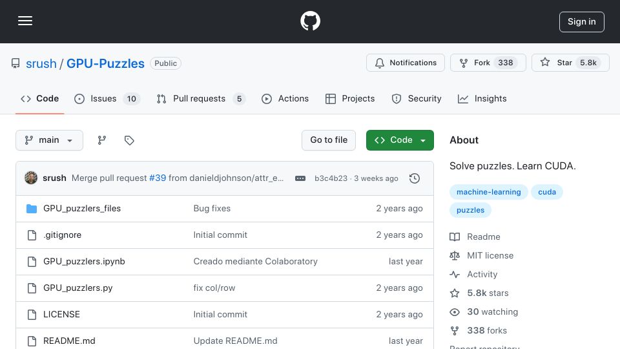Open 'Update README.md' commit message
The width and height of the screenshot is (620, 349).
235,341
